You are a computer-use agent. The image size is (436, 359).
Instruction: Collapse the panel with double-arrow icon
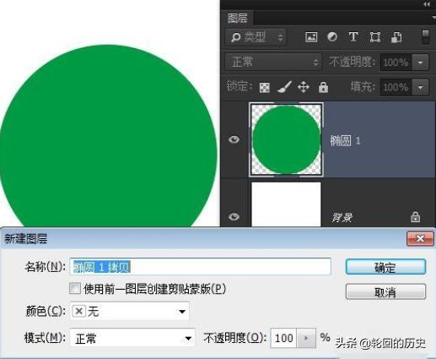427,4
